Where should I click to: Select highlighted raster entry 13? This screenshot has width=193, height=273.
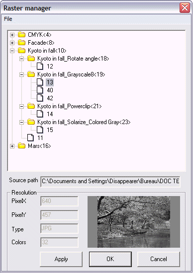(50, 82)
